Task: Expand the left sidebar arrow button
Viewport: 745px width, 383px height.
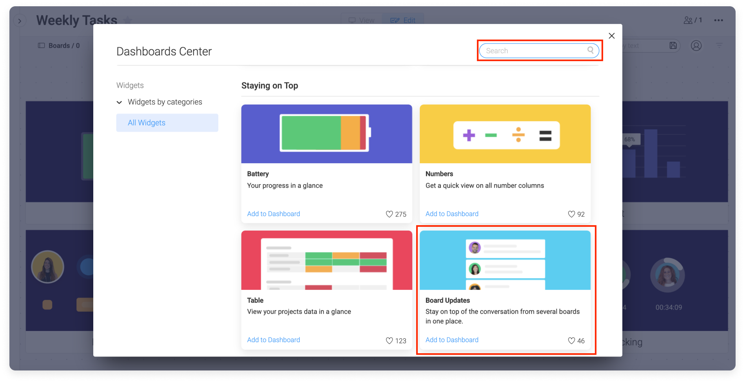Action: click(20, 21)
